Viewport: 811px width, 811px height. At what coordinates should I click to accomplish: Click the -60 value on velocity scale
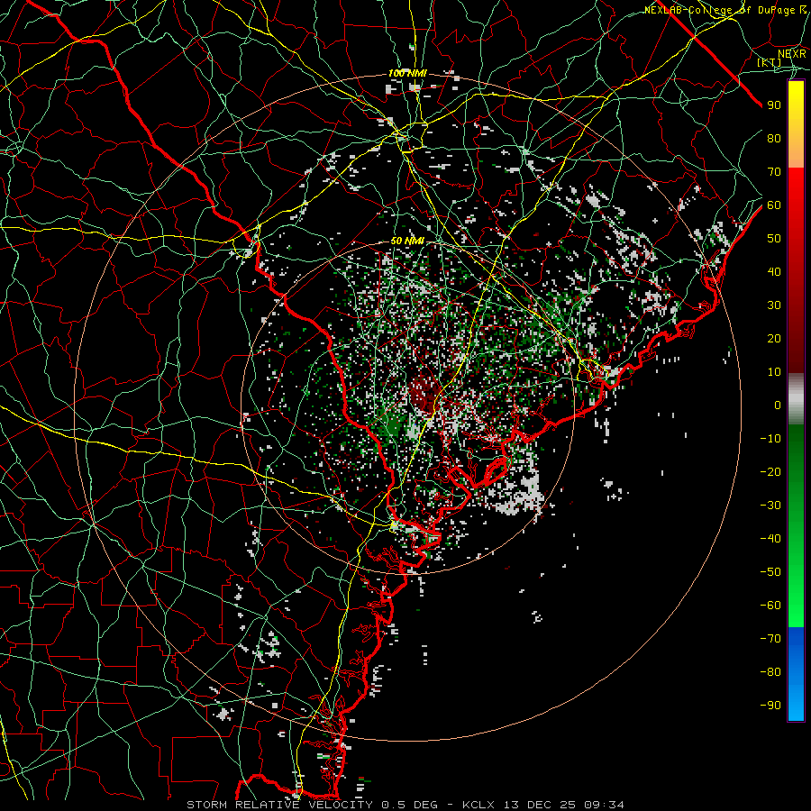click(x=770, y=606)
